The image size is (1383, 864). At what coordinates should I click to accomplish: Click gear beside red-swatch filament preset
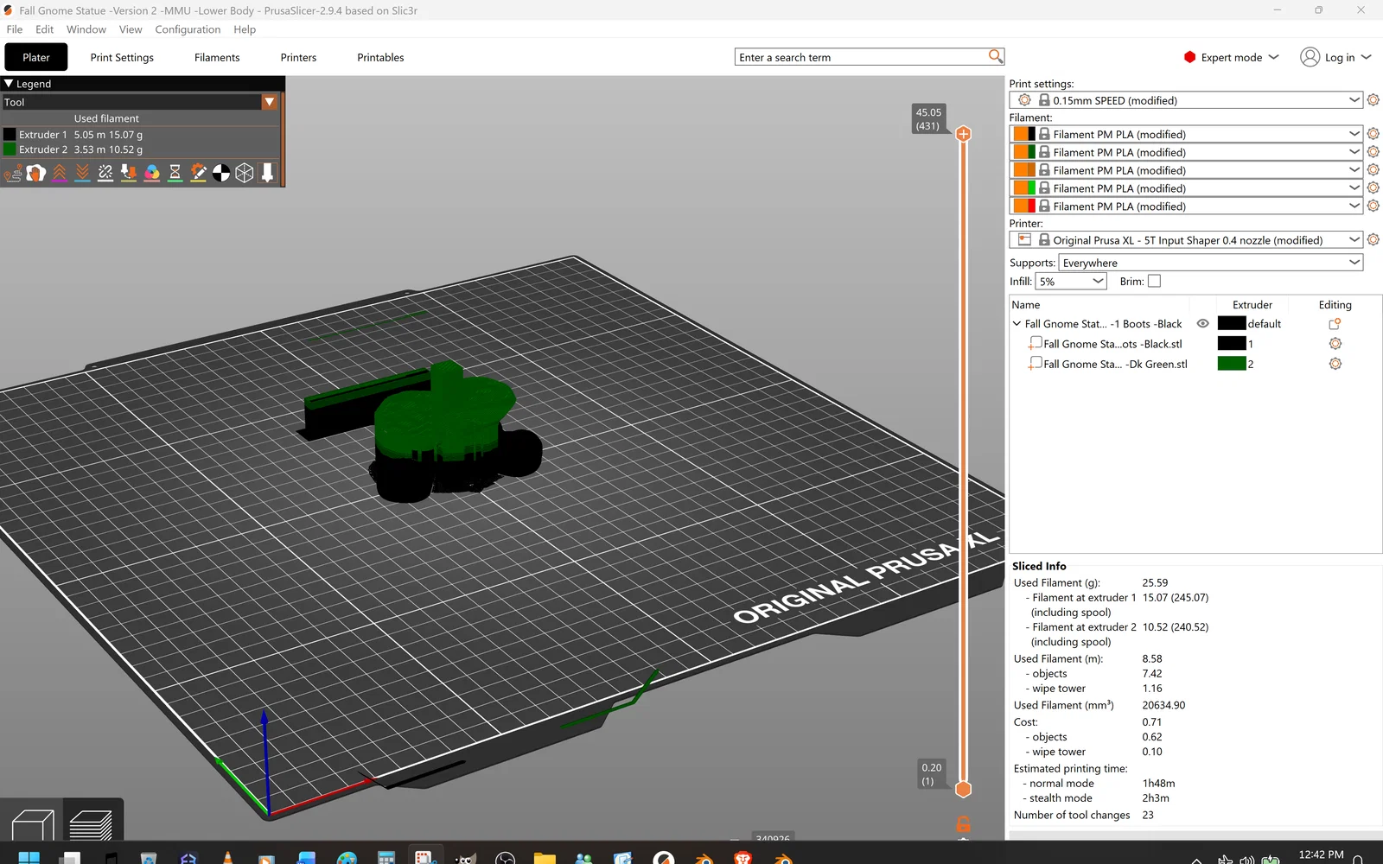pyautogui.click(x=1373, y=206)
